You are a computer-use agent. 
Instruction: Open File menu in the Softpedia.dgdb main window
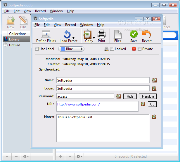pos(7,11)
